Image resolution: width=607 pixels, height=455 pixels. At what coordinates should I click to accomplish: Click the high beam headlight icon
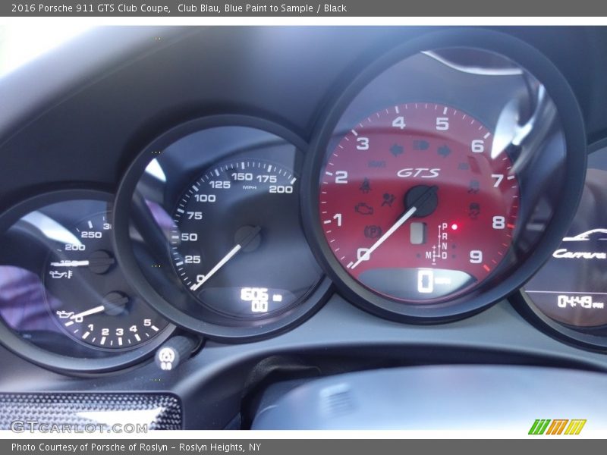pyautogui.click(x=420, y=145)
